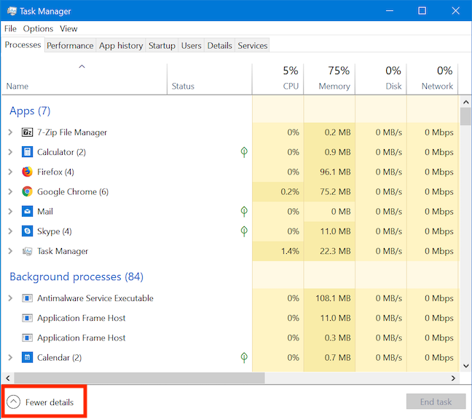Open the File menu
This screenshot has height=419, width=472.
[x=10, y=28]
